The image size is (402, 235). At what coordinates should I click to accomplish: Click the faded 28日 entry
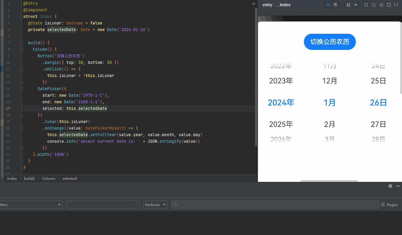point(378,139)
